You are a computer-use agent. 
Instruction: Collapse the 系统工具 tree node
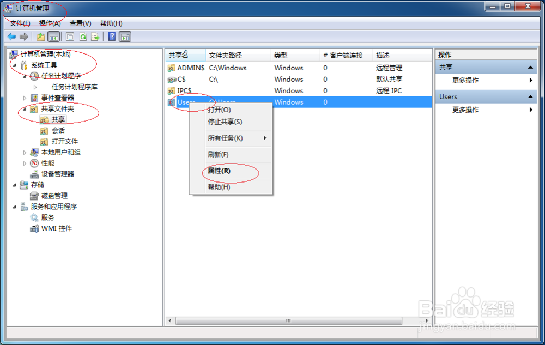(15, 65)
